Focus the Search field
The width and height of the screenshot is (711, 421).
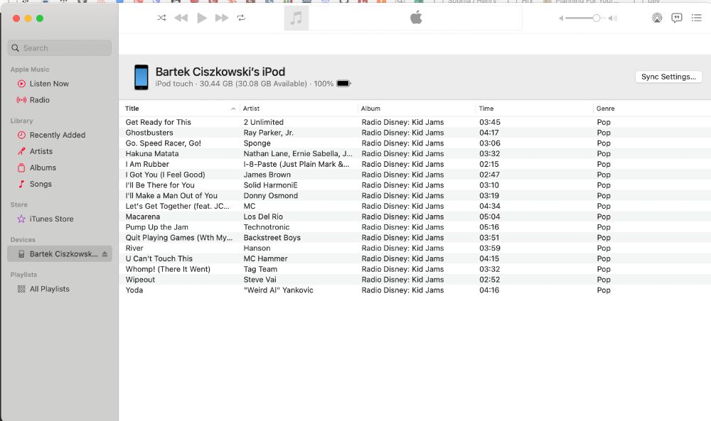(x=60, y=48)
